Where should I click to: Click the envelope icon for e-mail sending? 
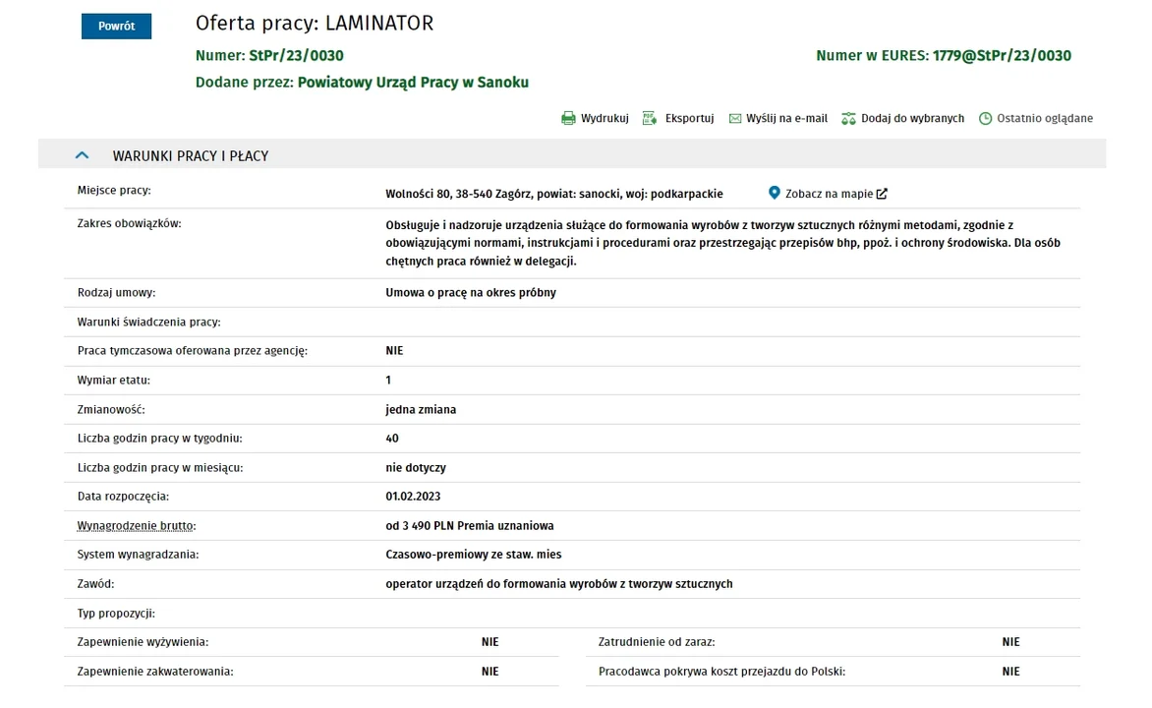tap(734, 118)
